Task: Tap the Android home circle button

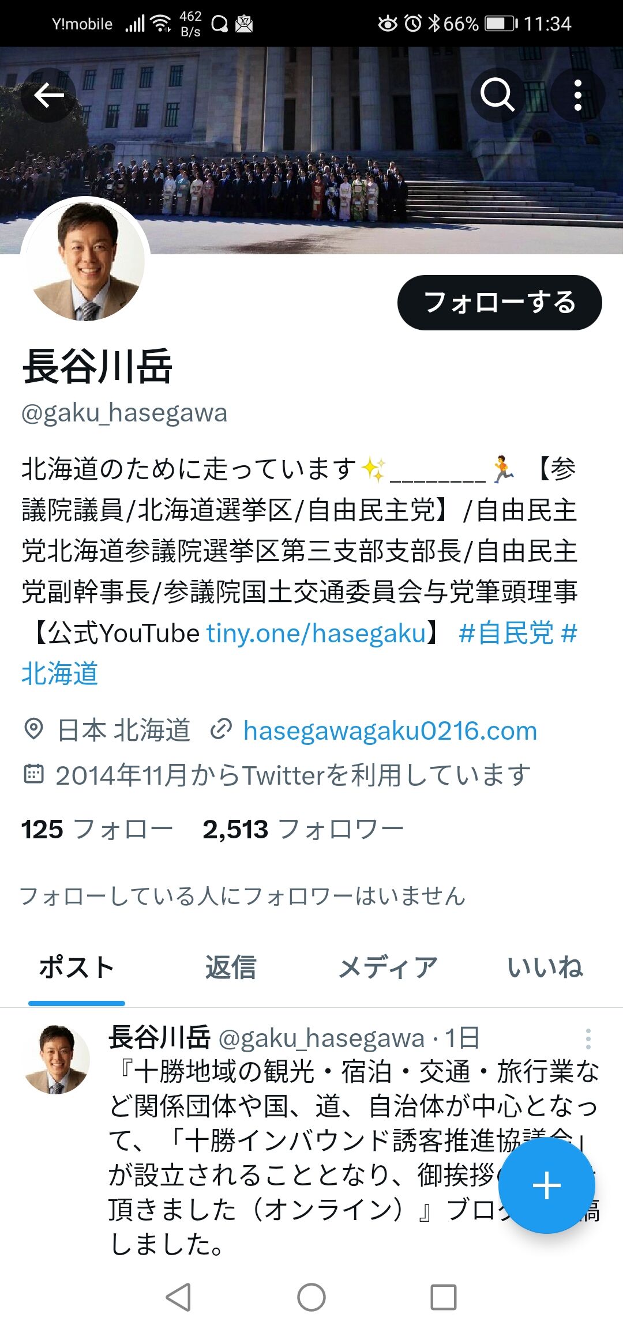Action: click(311, 1298)
